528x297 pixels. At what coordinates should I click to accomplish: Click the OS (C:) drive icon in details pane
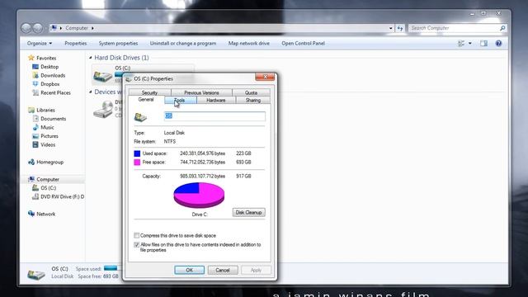[x=36, y=274]
